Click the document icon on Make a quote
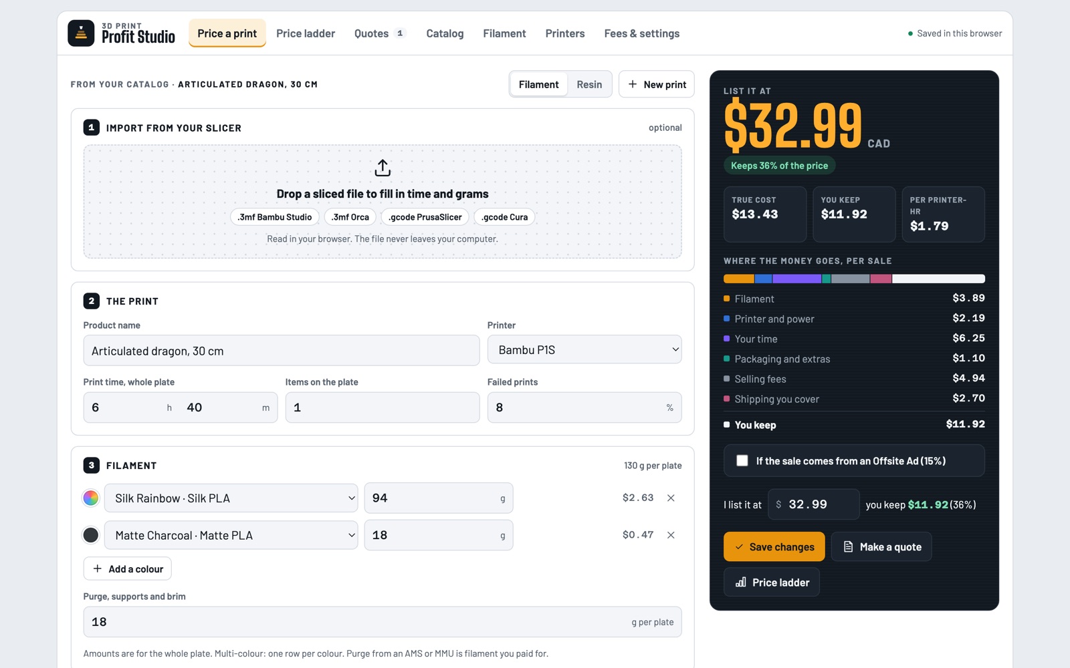 pyautogui.click(x=848, y=546)
